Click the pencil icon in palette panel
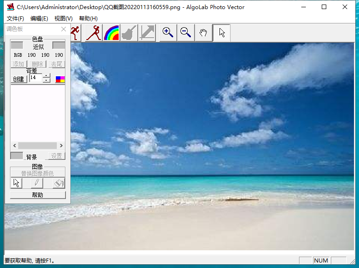Viewport: 359px width, 268px height. [x=37, y=183]
